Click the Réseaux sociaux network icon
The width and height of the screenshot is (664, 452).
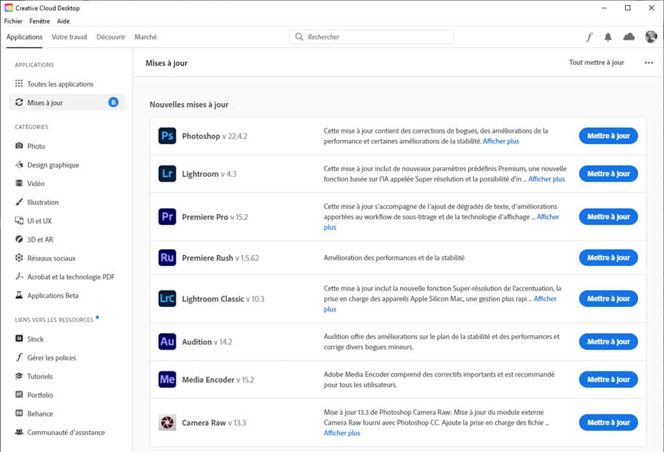(19, 257)
